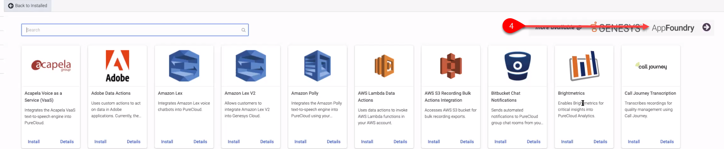Install AWS S3 Recording Bulk Actions Integration
Image resolution: width=724 pixels, height=149 pixels.
(434, 142)
